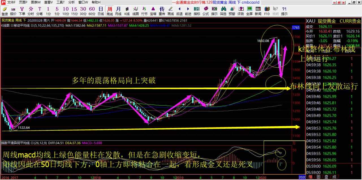This screenshot has width=362, height=180.
Task: Click the 后退 back arrow icon
Action: pos(179,11)
